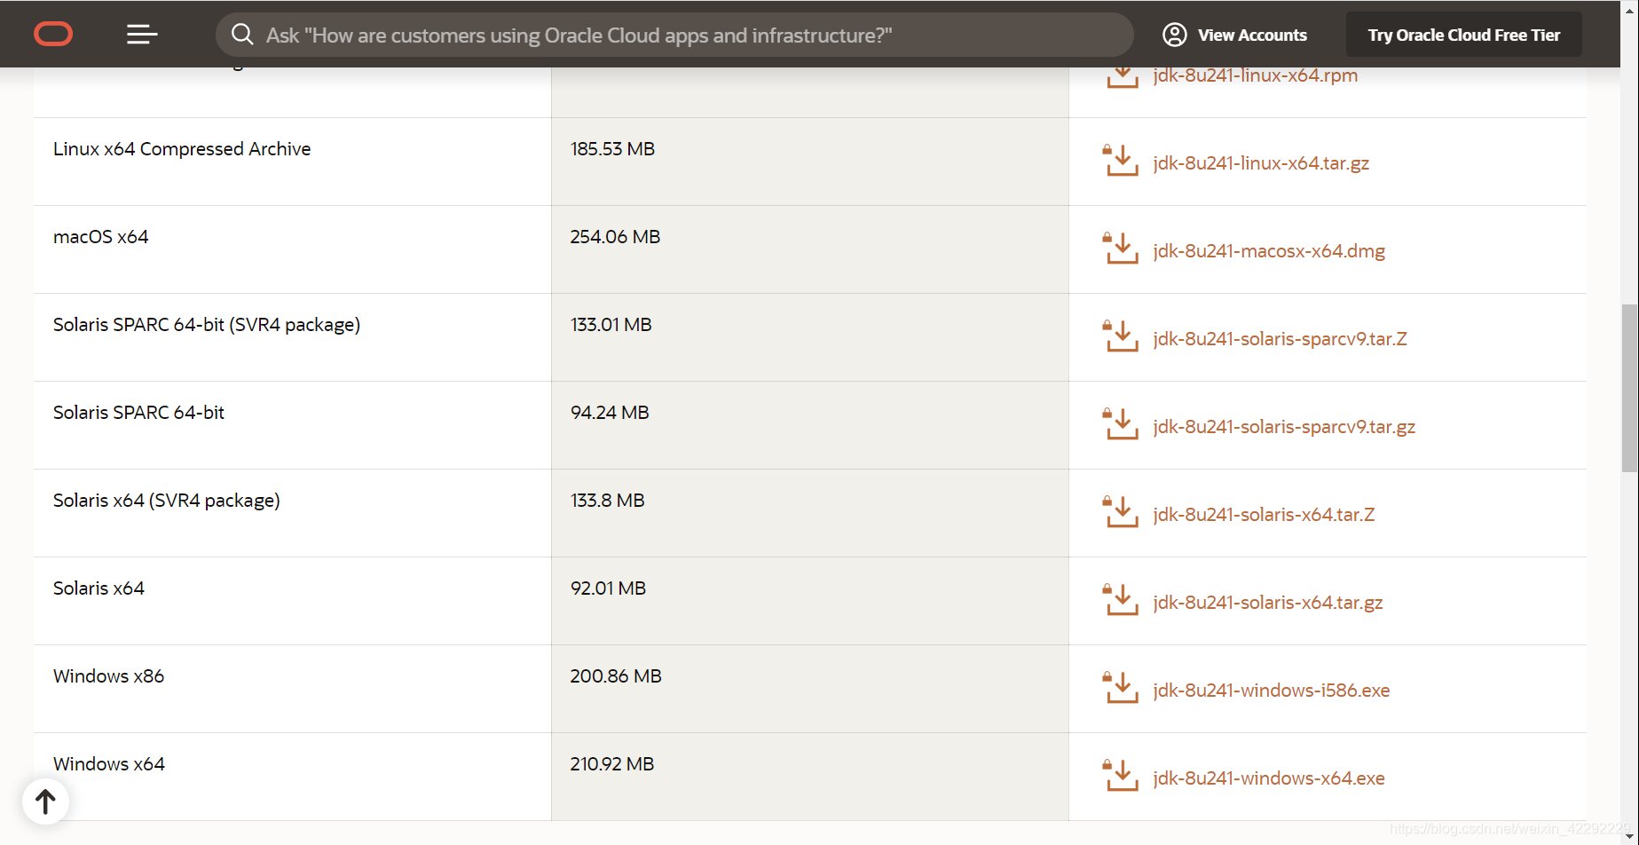Click the View Accounts user icon
The image size is (1639, 845).
1174,35
